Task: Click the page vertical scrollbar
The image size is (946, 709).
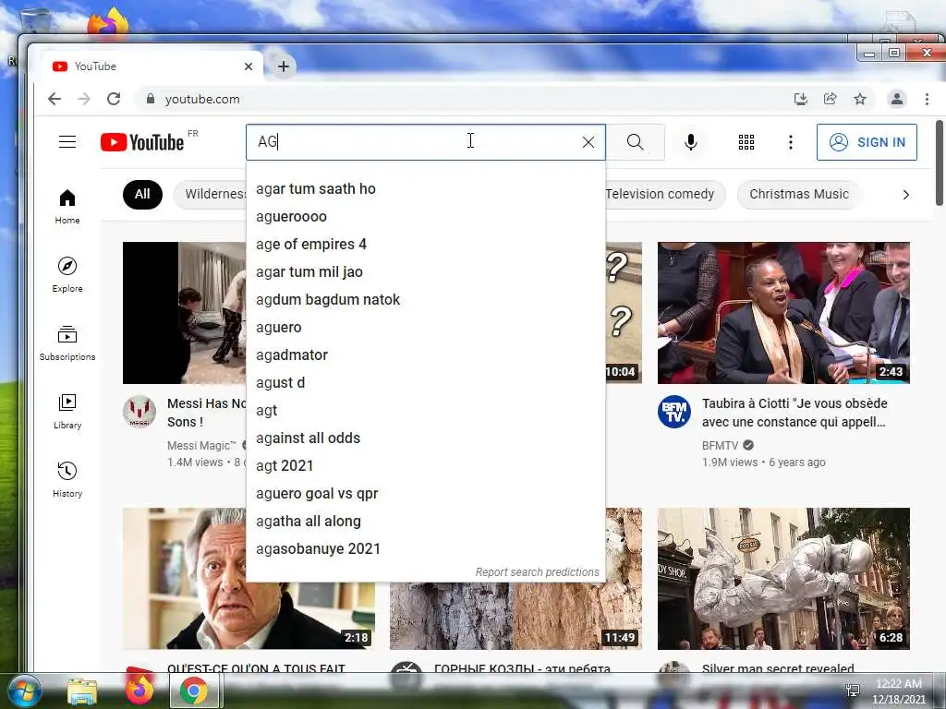Action: (x=940, y=162)
